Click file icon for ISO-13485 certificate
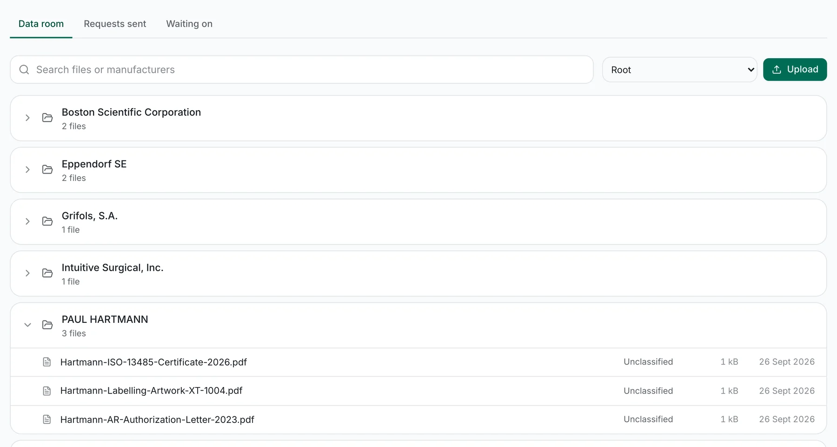This screenshot has width=837, height=447. [47, 362]
